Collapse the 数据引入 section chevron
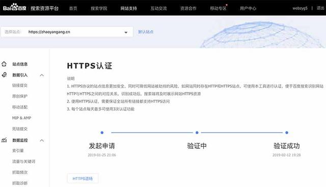The width and height of the screenshot is (326, 187). (42, 75)
